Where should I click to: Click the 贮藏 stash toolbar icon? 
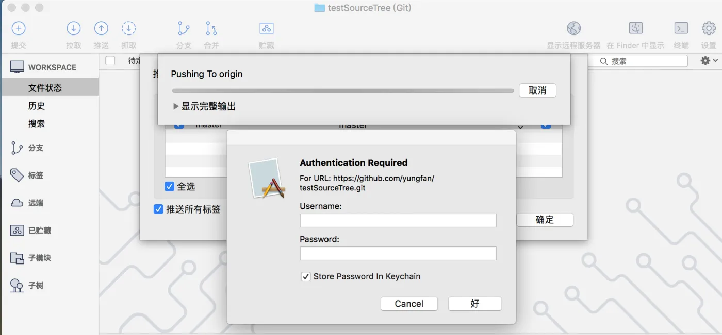click(x=266, y=28)
